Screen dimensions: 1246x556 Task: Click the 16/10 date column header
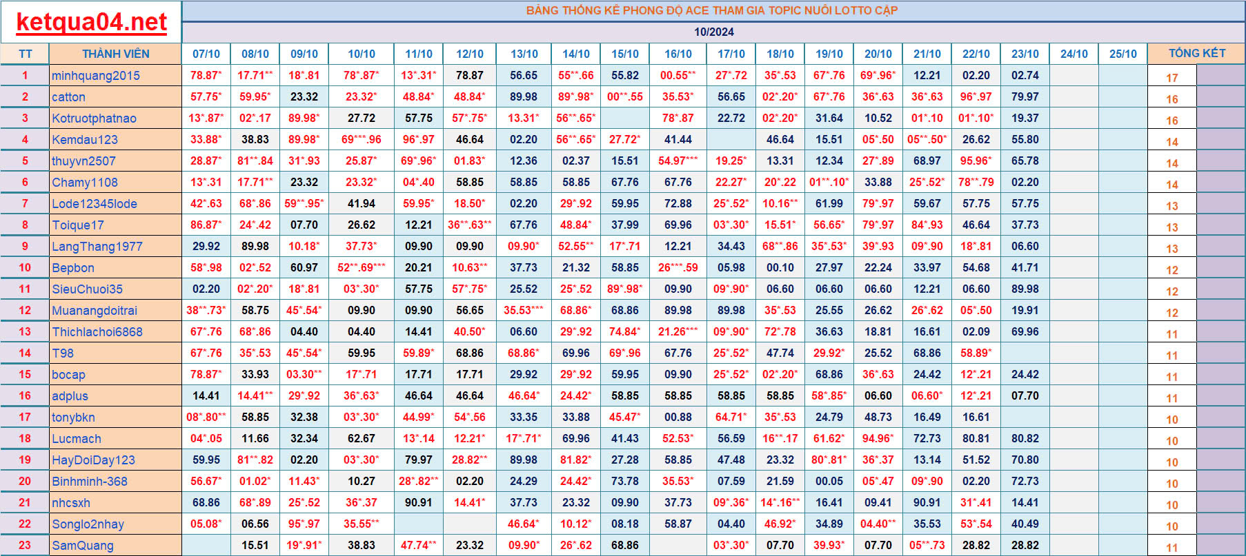(x=678, y=54)
